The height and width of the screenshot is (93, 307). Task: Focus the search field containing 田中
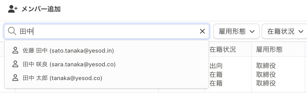point(107,31)
